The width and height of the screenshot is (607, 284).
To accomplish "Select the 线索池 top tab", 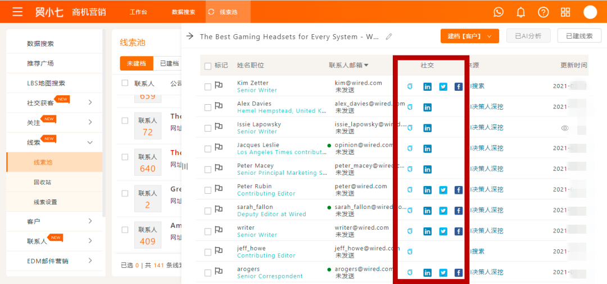I will pyautogui.click(x=228, y=12).
